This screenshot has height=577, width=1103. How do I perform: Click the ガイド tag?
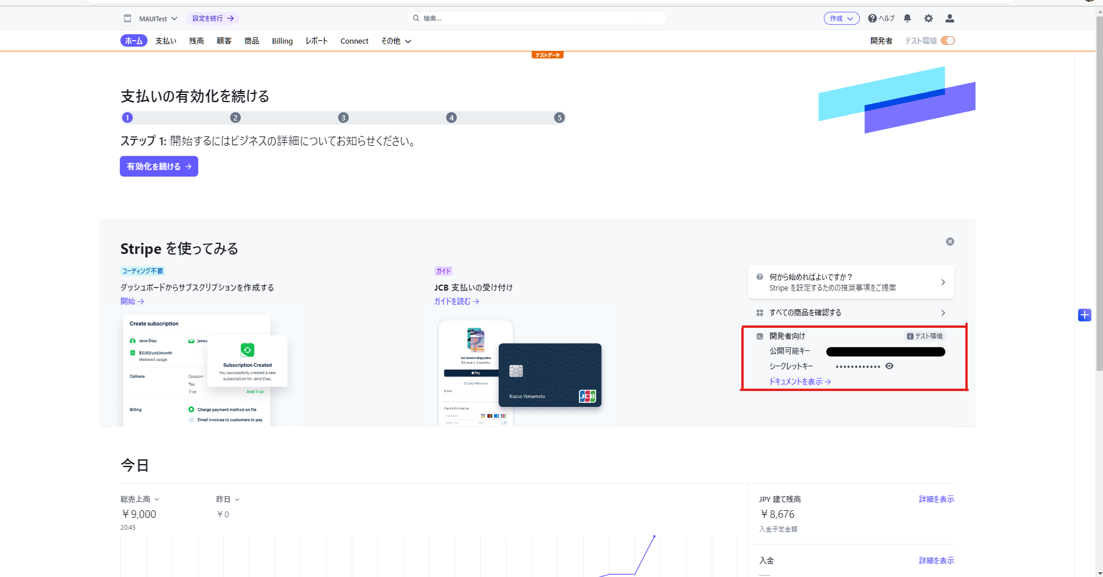point(443,271)
